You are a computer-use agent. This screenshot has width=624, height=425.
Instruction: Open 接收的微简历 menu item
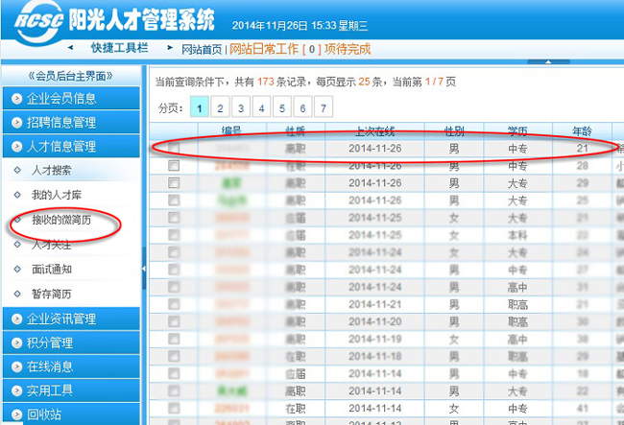64,221
